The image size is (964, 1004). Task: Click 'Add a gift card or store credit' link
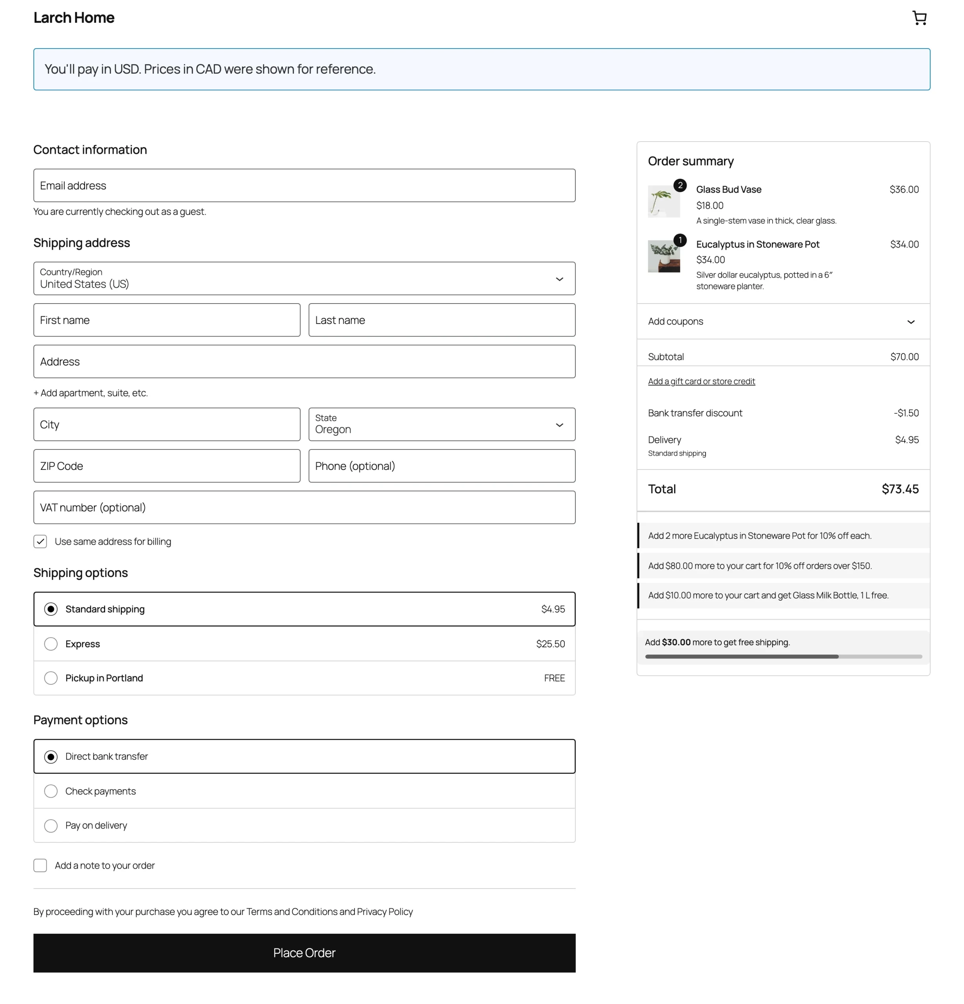click(x=701, y=381)
